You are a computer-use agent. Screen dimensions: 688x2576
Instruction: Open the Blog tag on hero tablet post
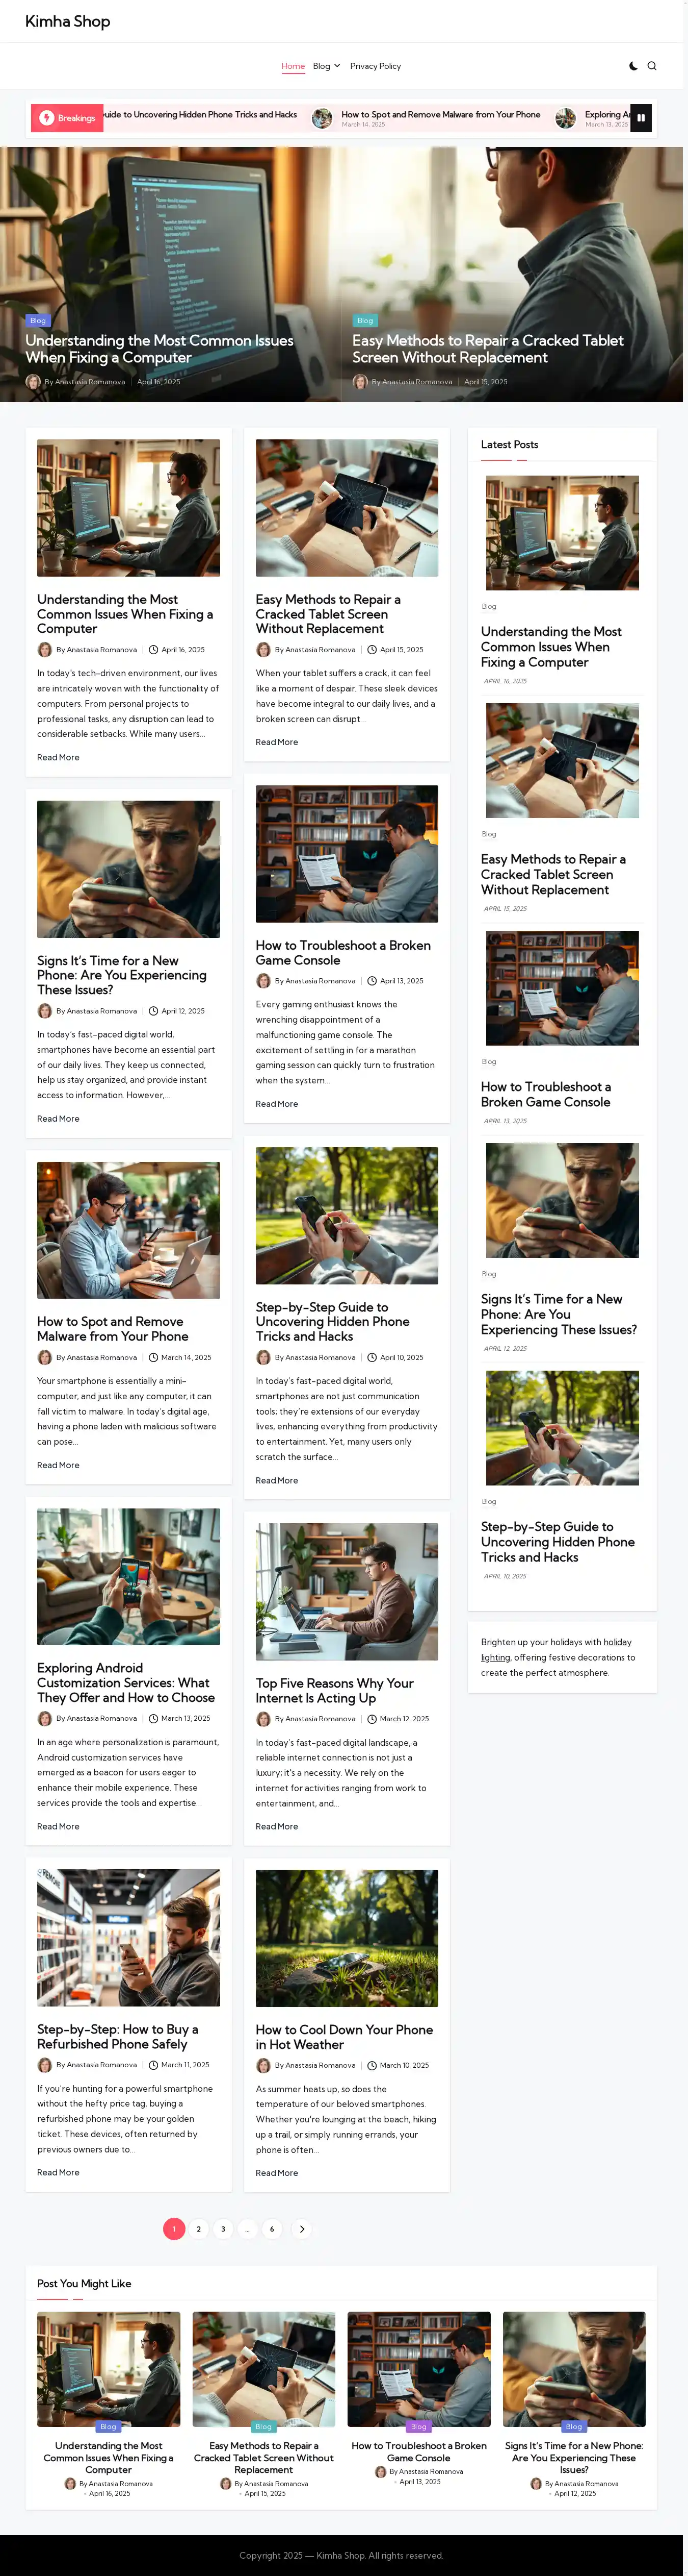(x=365, y=320)
